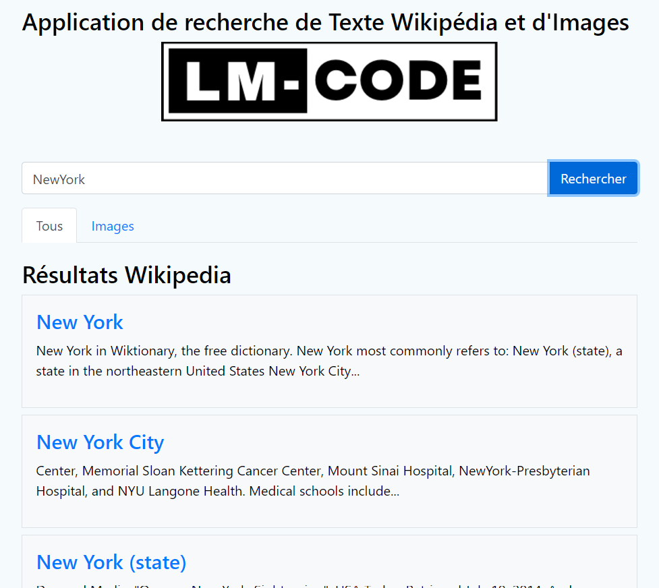Click the LM-CODE logo image

(329, 82)
